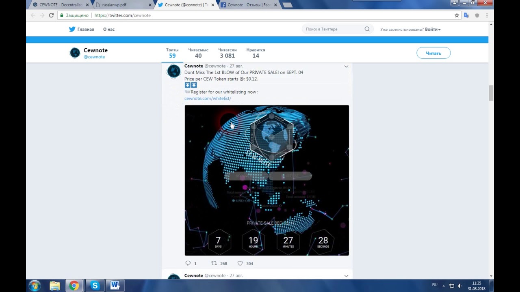
Task: Reply to tweet via comment icon
Action: [x=188, y=263]
